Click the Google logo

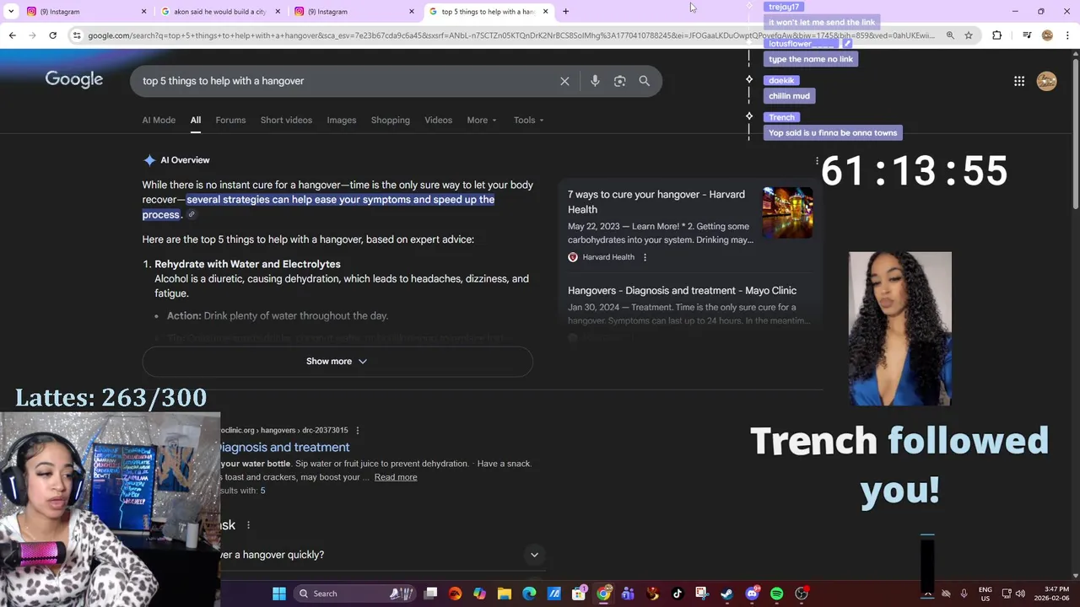[74, 79]
